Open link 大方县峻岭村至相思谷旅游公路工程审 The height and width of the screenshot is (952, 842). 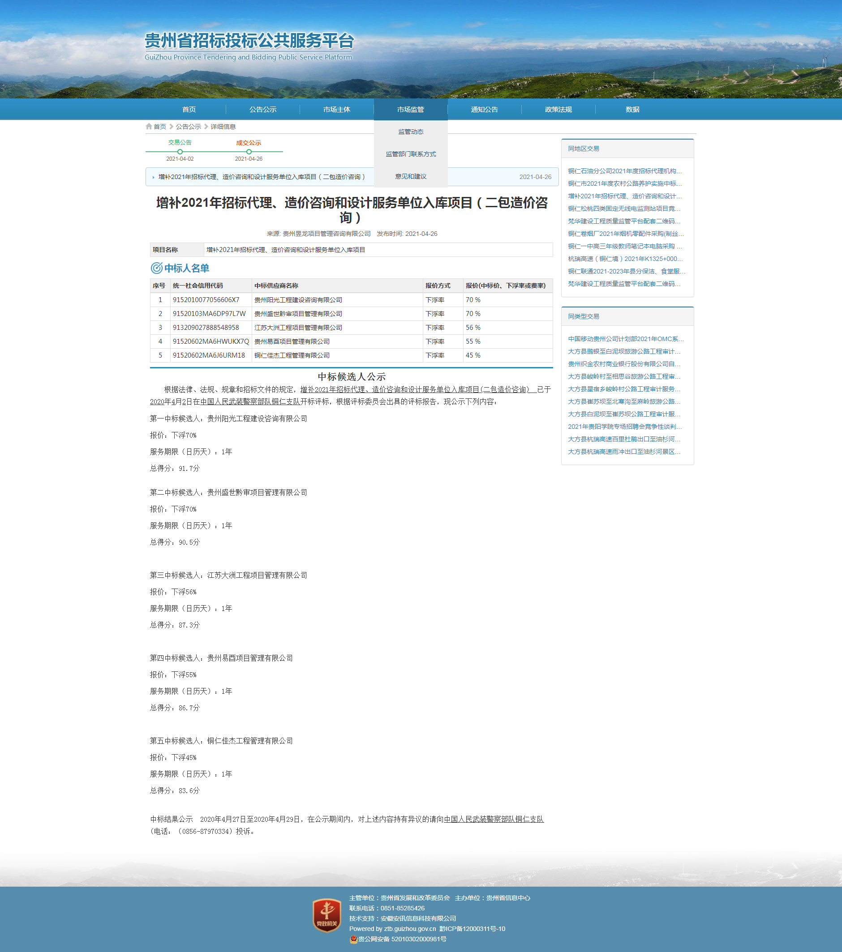624,377
